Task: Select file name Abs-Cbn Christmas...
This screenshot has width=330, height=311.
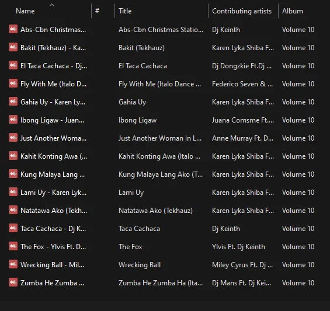Action: pos(53,30)
